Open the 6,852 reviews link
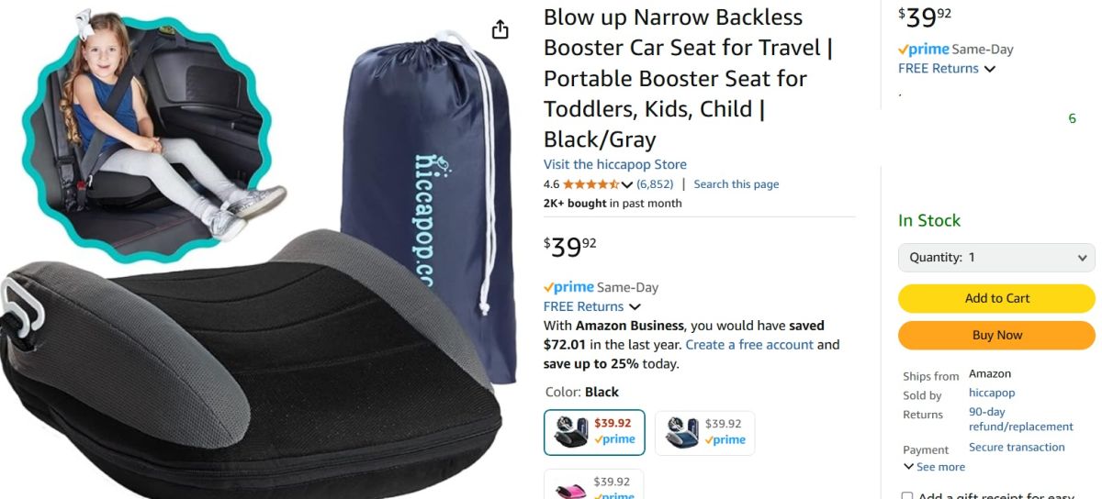Image resolution: width=1102 pixels, height=499 pixels. [655, 184]
